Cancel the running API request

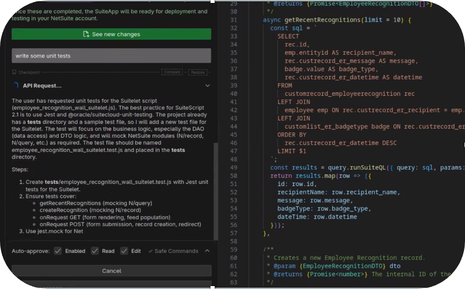[111, 271]
